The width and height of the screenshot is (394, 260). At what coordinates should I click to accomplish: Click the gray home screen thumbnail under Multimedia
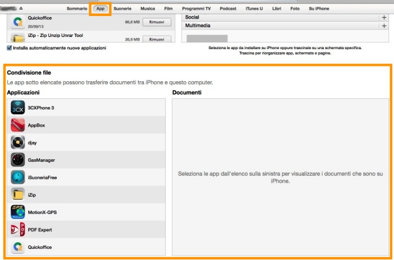pos(207,38)
